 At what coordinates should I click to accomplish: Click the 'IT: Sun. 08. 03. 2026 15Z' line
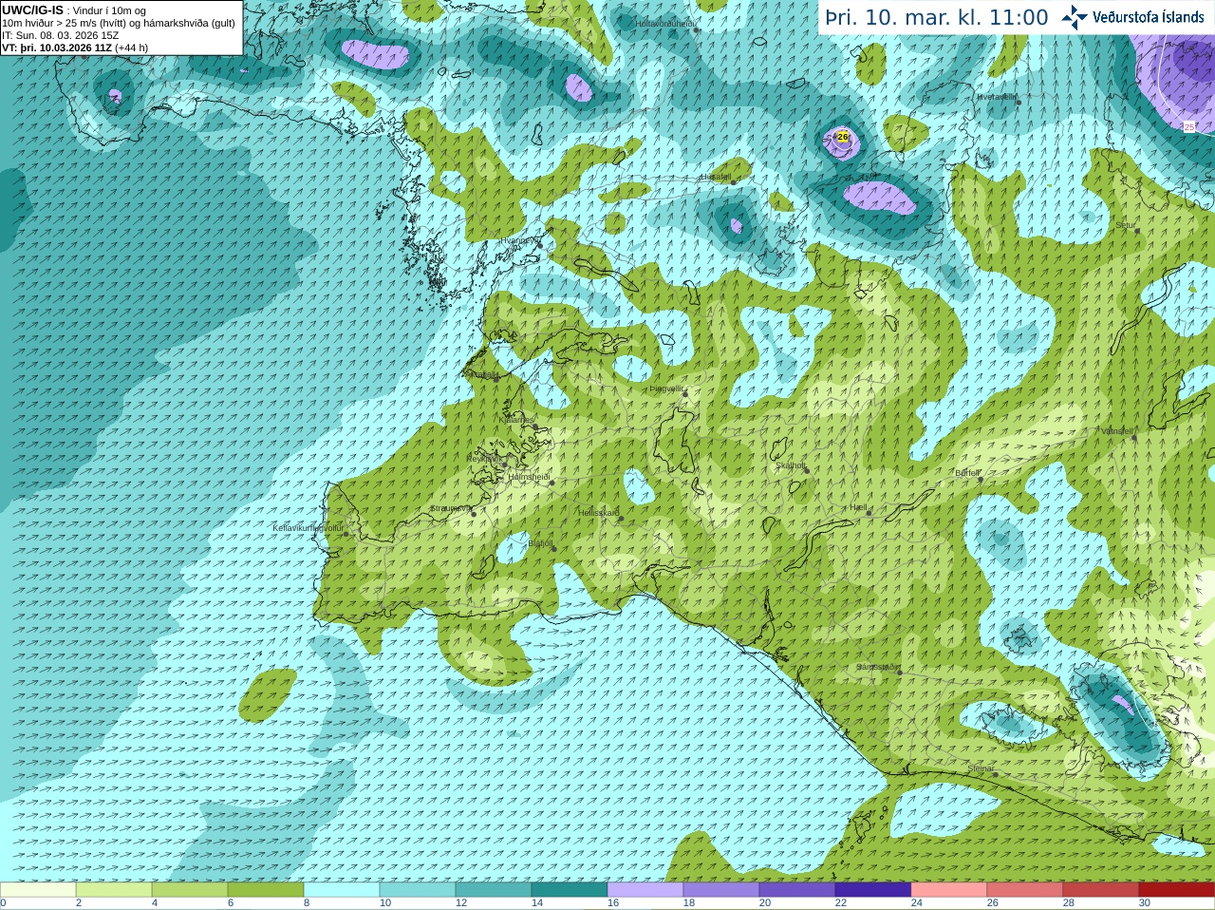60,35
